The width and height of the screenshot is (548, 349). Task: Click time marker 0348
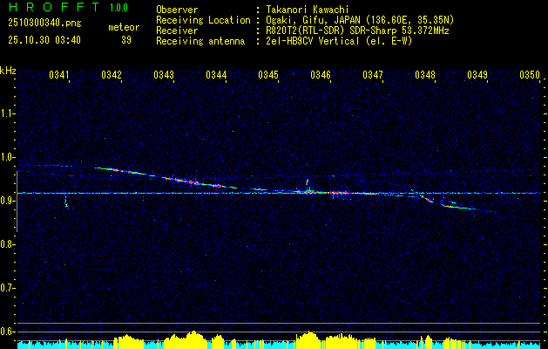425,74
